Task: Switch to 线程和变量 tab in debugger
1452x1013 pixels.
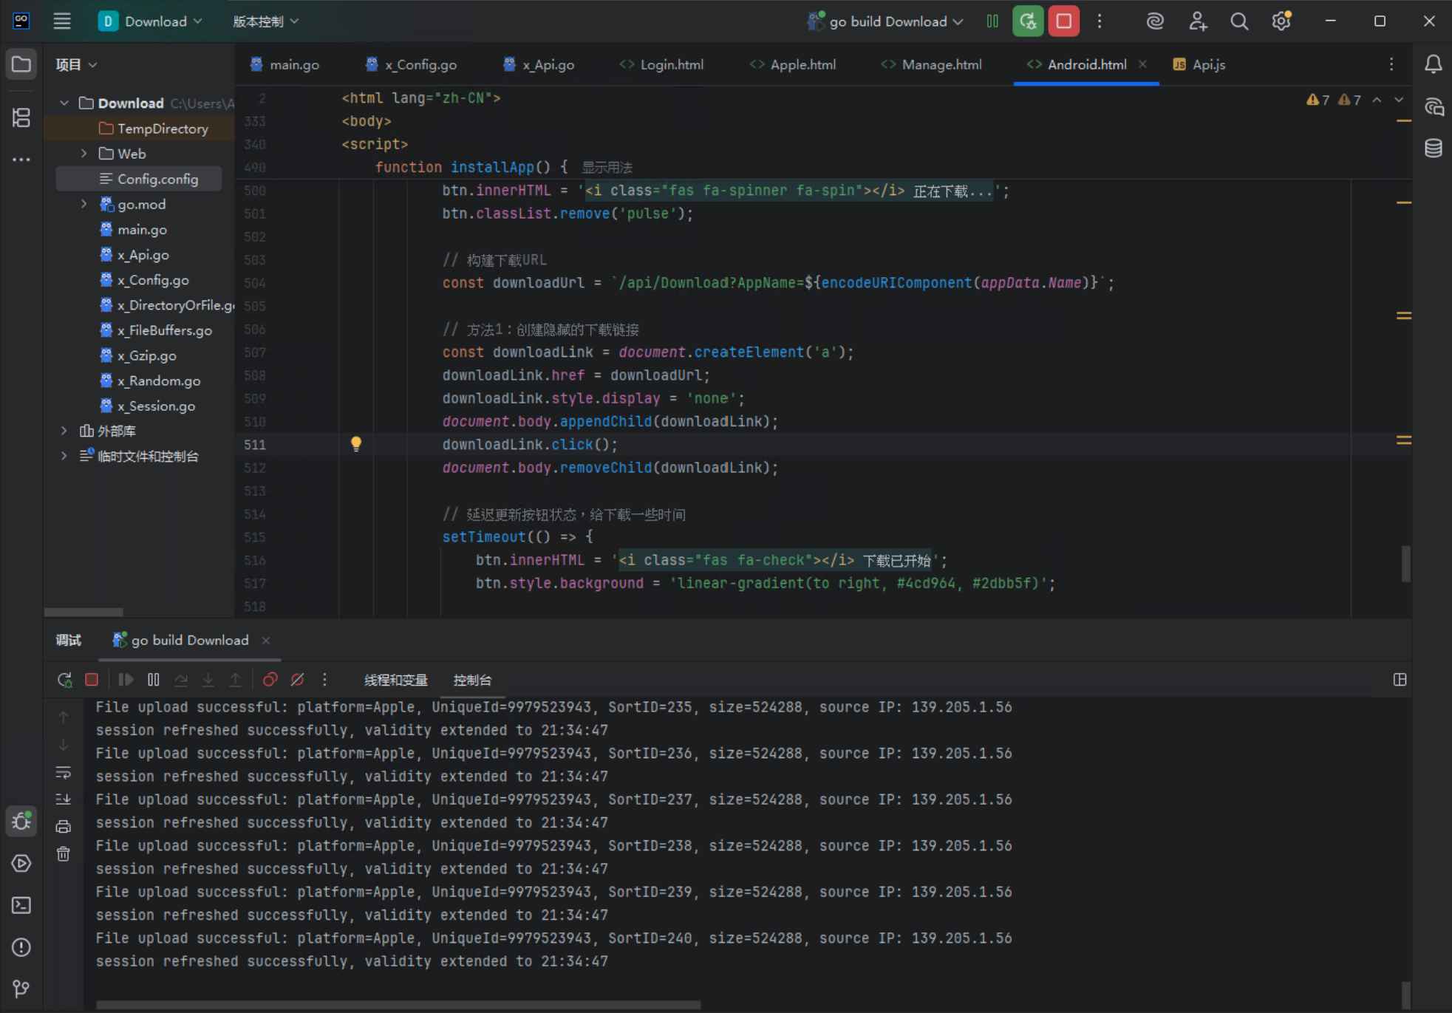Action: pyautogui.click(x=395, y=681)
